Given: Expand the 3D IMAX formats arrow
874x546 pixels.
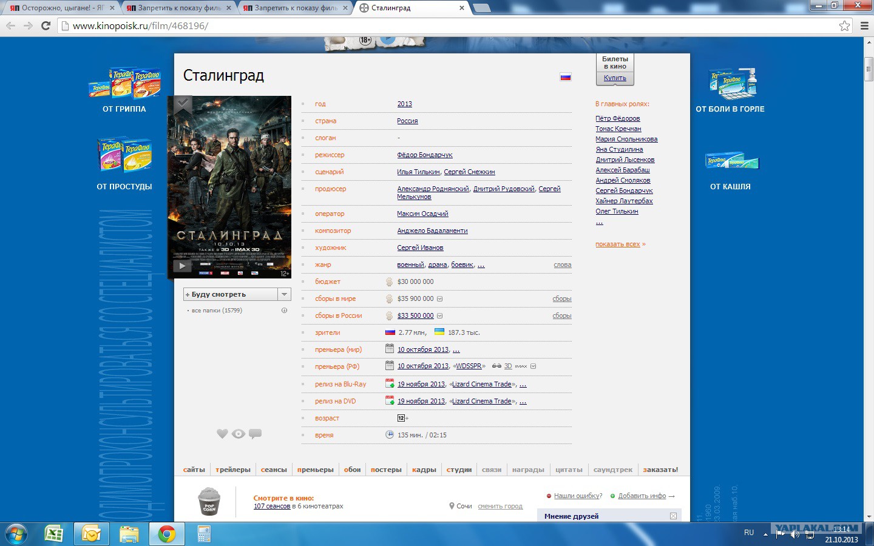Looking at the screenshot, I should [534, 366].
